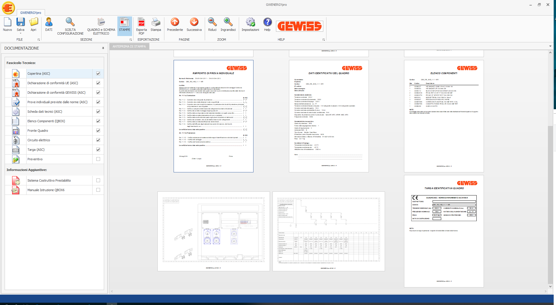Click Riduci zoom out icon
This screenshot has width=556, height=305.
pos(212,22)
